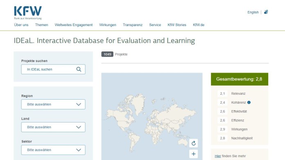Focus the 'In IDEaL suchen' search field

[53, 69]
